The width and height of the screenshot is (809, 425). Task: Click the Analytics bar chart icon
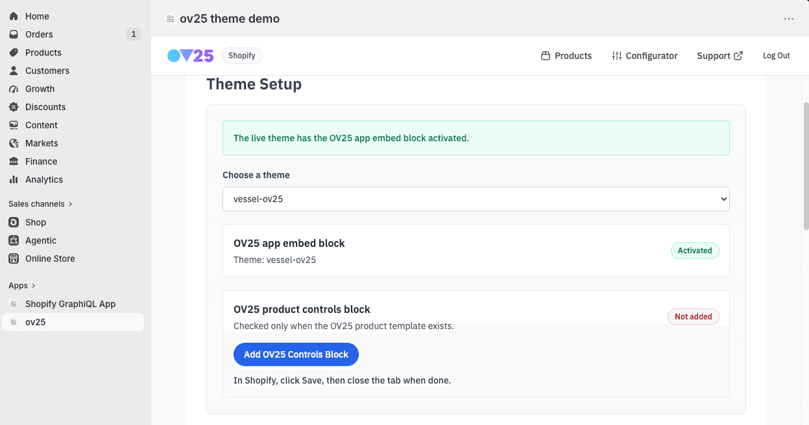pos(14,179)
